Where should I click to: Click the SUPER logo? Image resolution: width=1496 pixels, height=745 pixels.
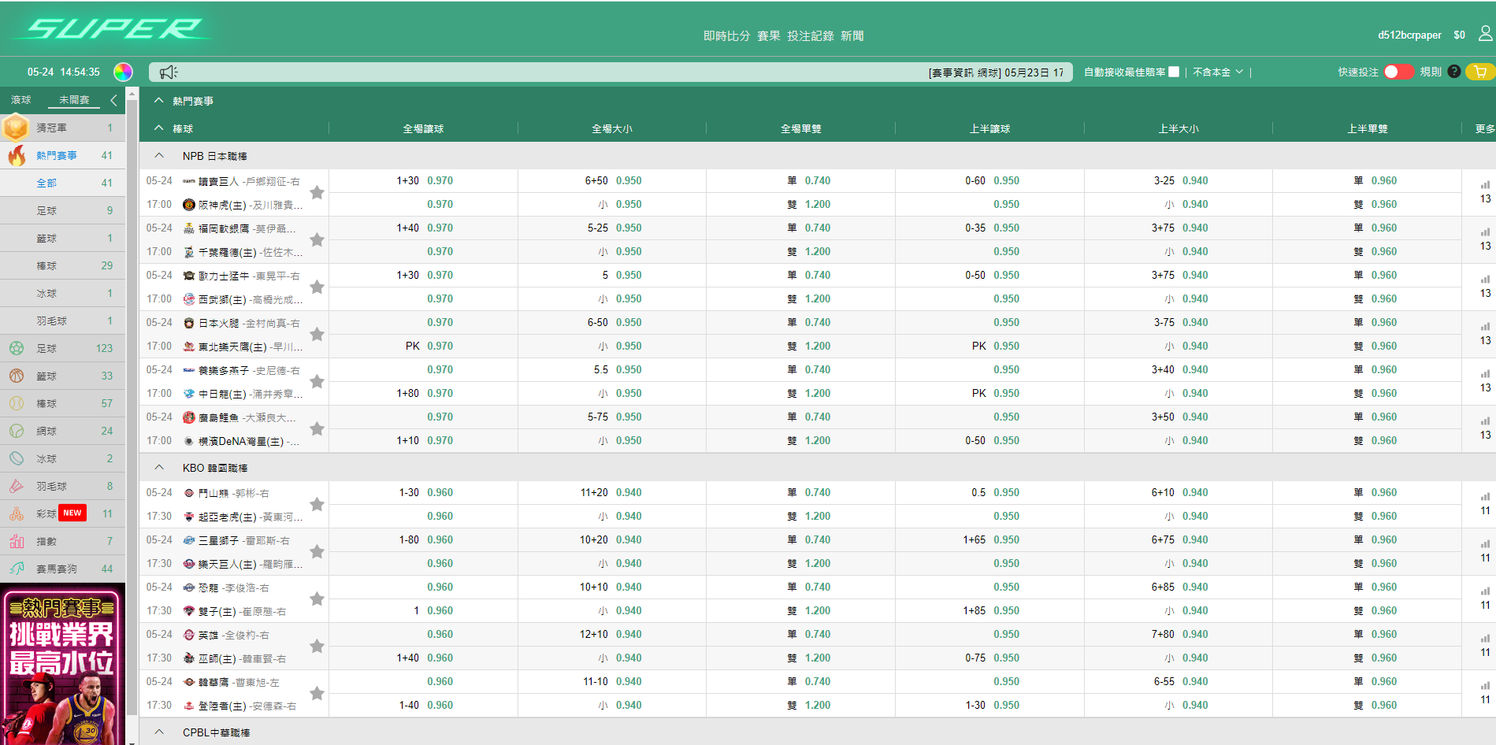[x=113, y=29]
